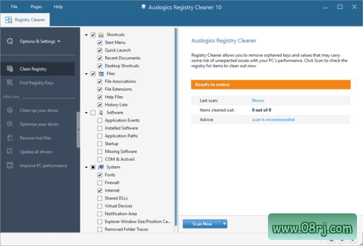Check the Notification Area checkbox
This screenshot has height=246, width=363.
tap(100, 214)
